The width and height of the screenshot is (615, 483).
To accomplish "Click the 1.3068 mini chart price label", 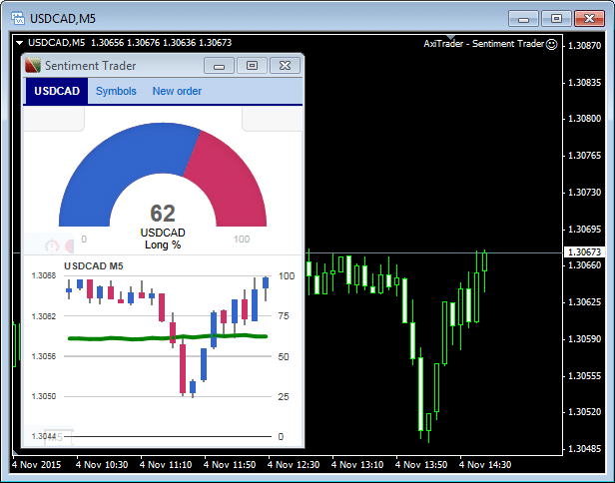I will 44,276.
